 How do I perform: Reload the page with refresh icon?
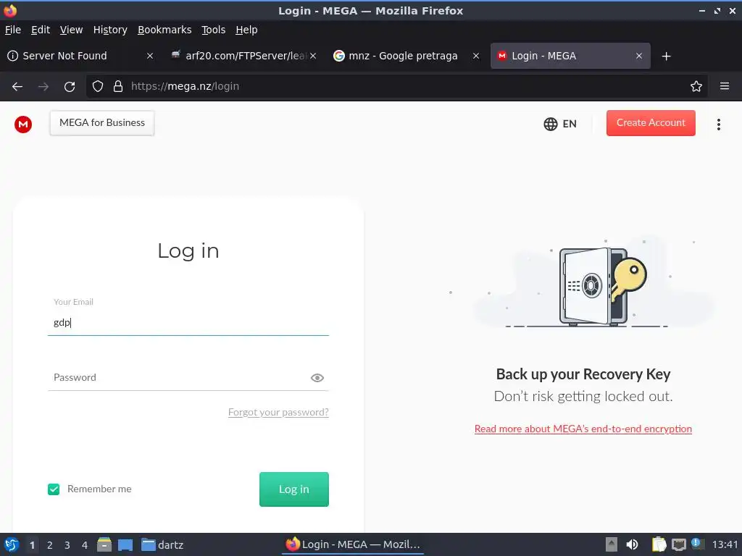[x=70, y=87]
